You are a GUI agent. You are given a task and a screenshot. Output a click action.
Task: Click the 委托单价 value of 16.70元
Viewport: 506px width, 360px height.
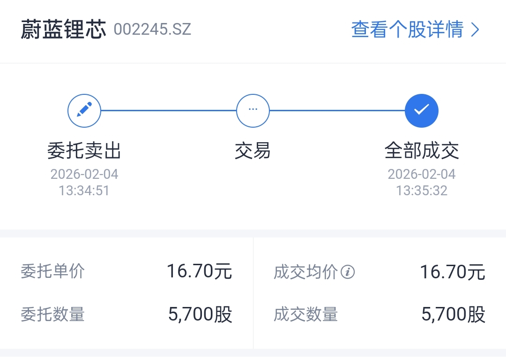(200, 272)
